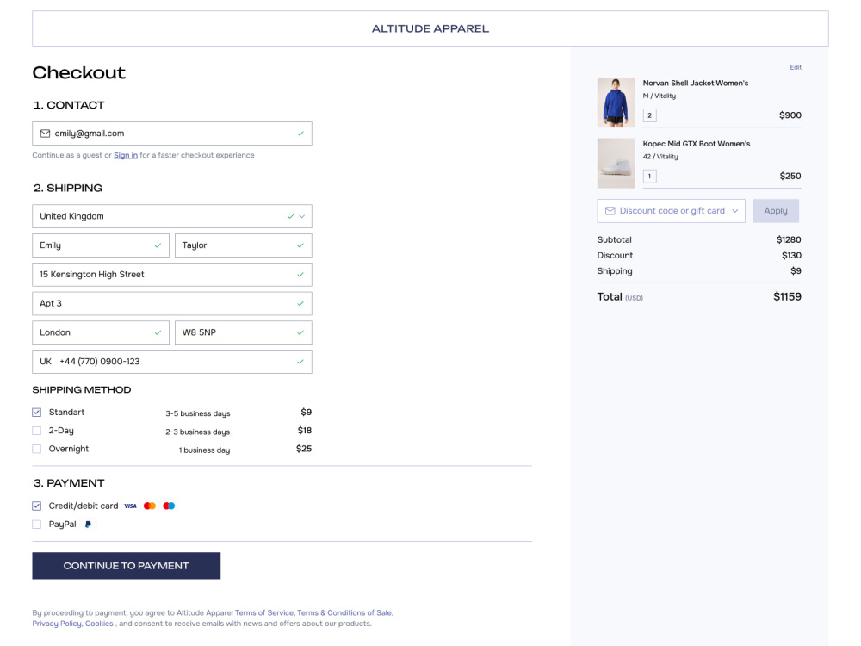Click the 15 Kensington High Street address field
Screen dimensions: 861x646
[x=172, y=275]
